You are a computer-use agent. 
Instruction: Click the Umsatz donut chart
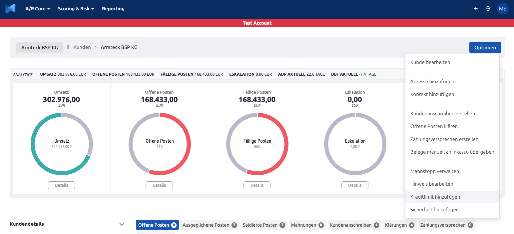click(62, 144)
